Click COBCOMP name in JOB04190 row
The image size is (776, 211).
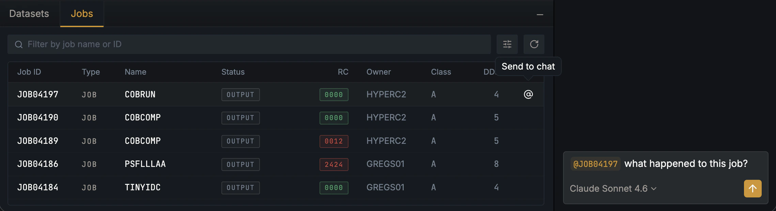click(x=143, y=118)
